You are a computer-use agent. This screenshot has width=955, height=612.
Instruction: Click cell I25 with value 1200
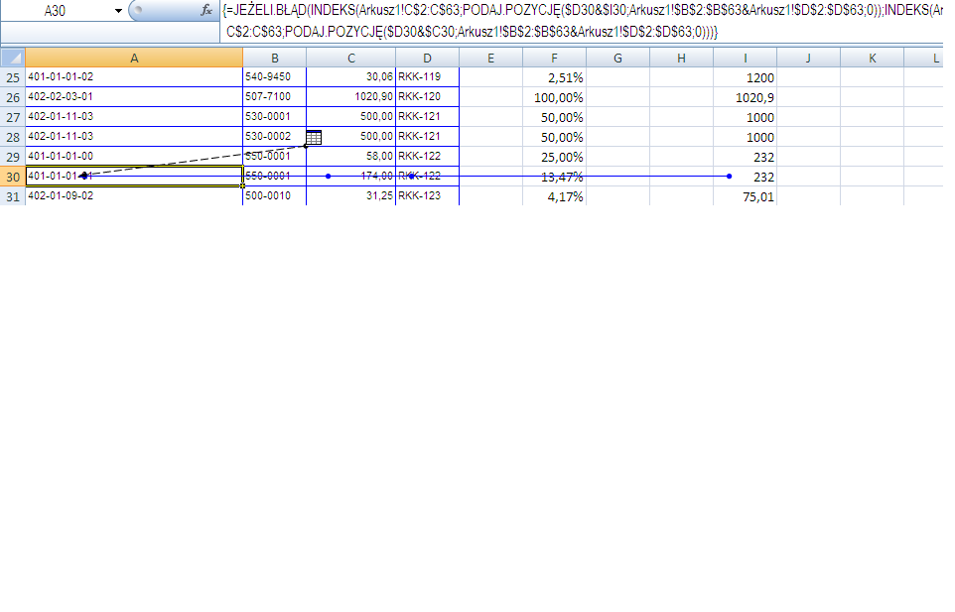(745, 77)
